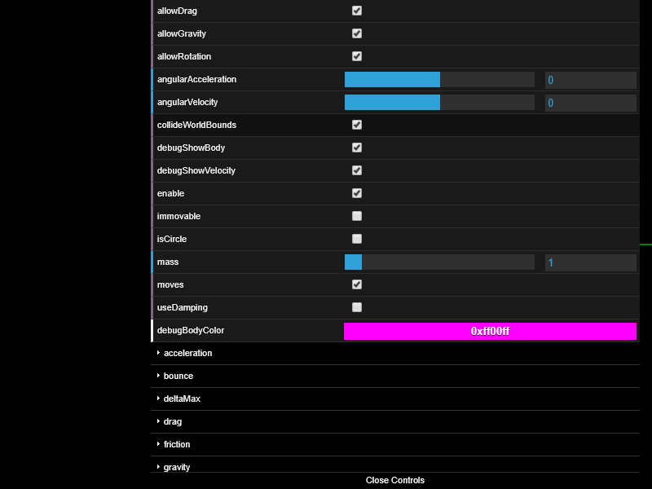Viewport: 652px width, 489px height.
Task: Toggle the allowRotation checkbox
Action: [356, 56]
